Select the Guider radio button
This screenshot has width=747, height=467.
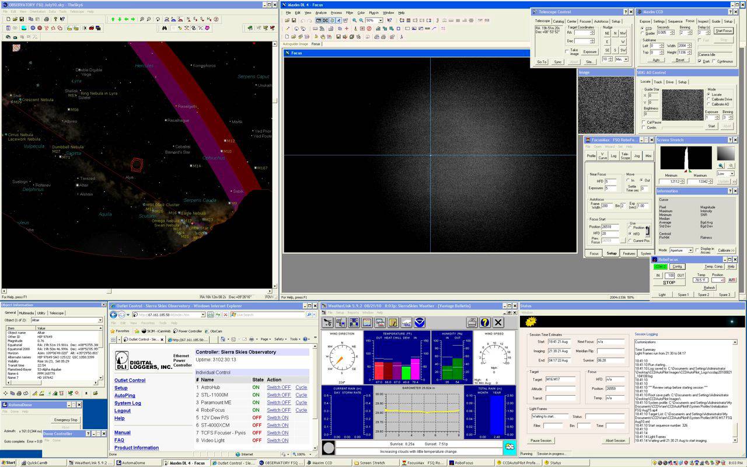coord(643,33)
